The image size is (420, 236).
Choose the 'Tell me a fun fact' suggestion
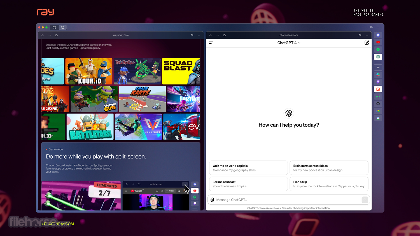(248, 184)
